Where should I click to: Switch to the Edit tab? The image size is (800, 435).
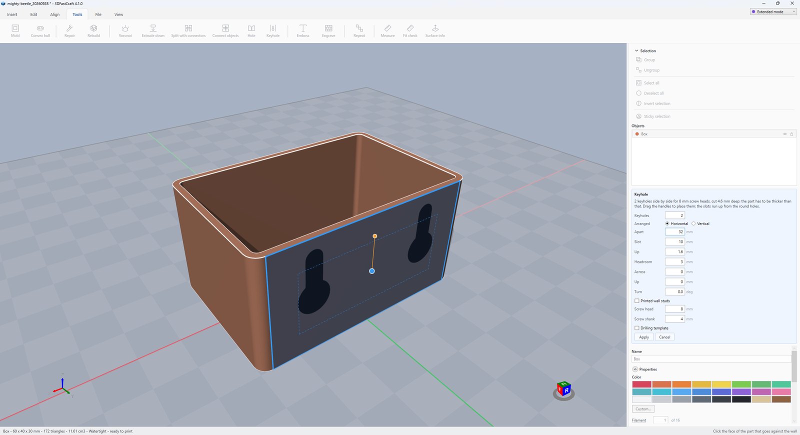33,14
